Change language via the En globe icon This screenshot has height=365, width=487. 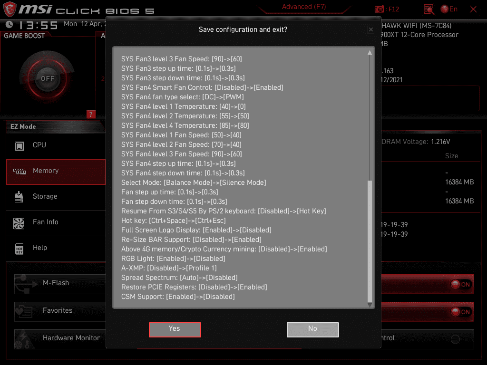(449, 10)
